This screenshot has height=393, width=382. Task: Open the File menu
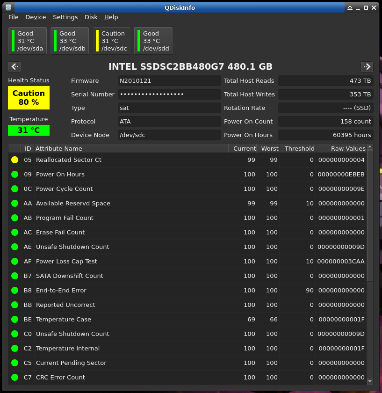pyautogui.click(x=13, y=17)
